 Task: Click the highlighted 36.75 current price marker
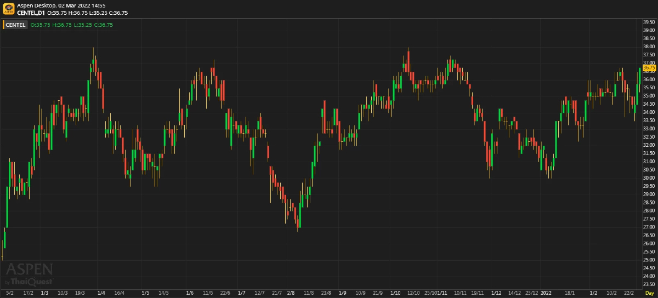[x=649, y=67]
